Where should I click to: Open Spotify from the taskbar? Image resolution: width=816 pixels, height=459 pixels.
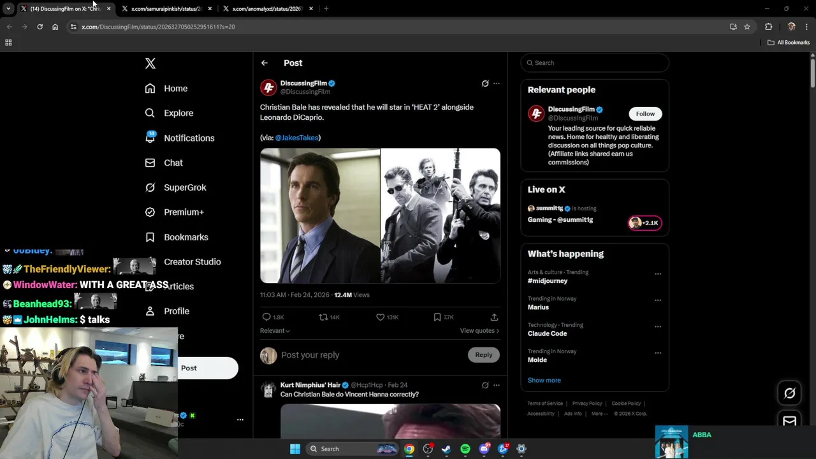(x=465, y=449)
